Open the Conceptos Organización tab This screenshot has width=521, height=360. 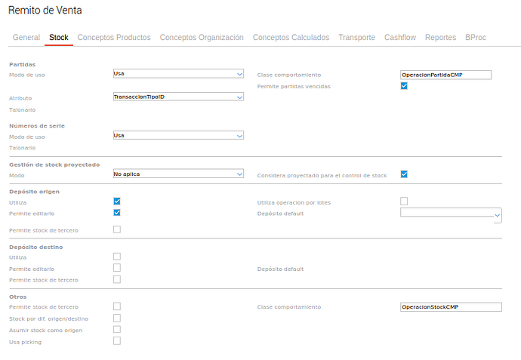202,37
